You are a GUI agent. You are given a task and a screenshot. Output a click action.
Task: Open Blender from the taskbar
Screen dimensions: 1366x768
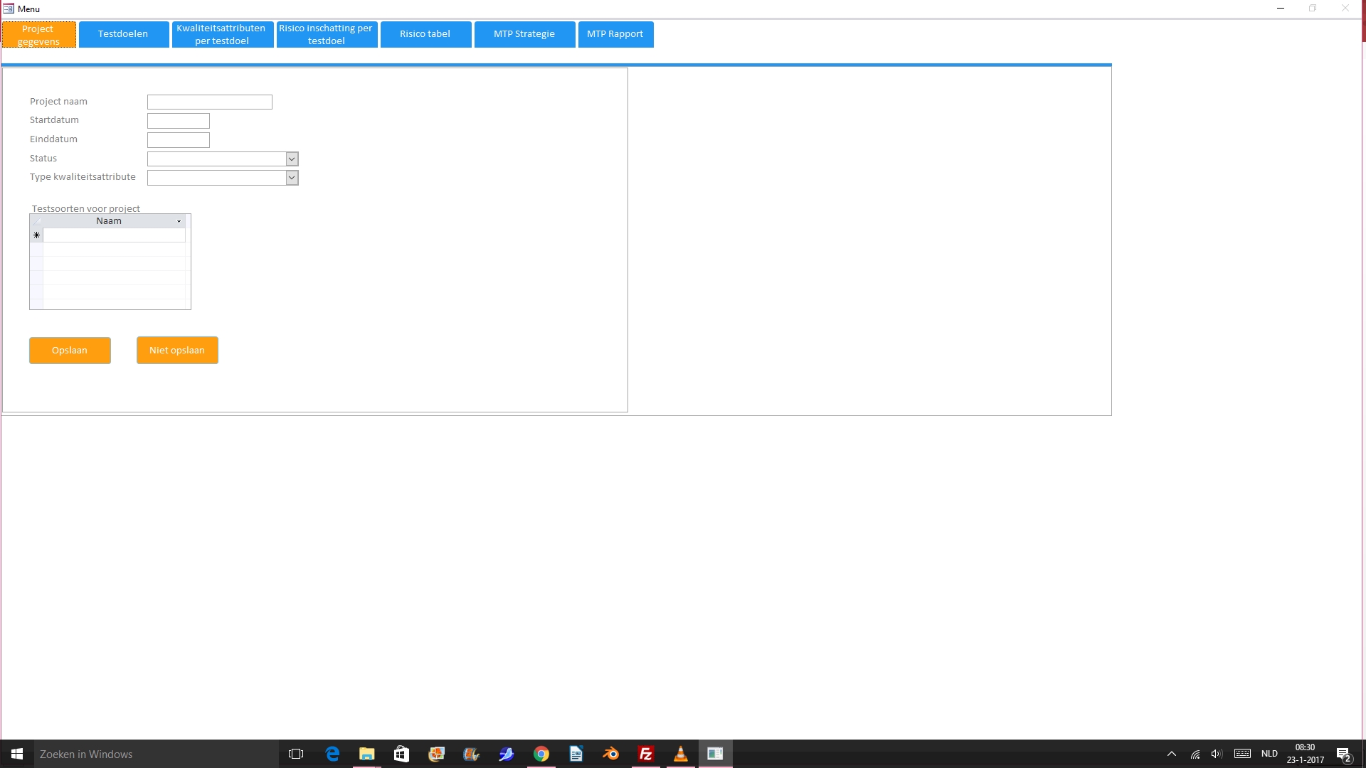tap(611, 754)
